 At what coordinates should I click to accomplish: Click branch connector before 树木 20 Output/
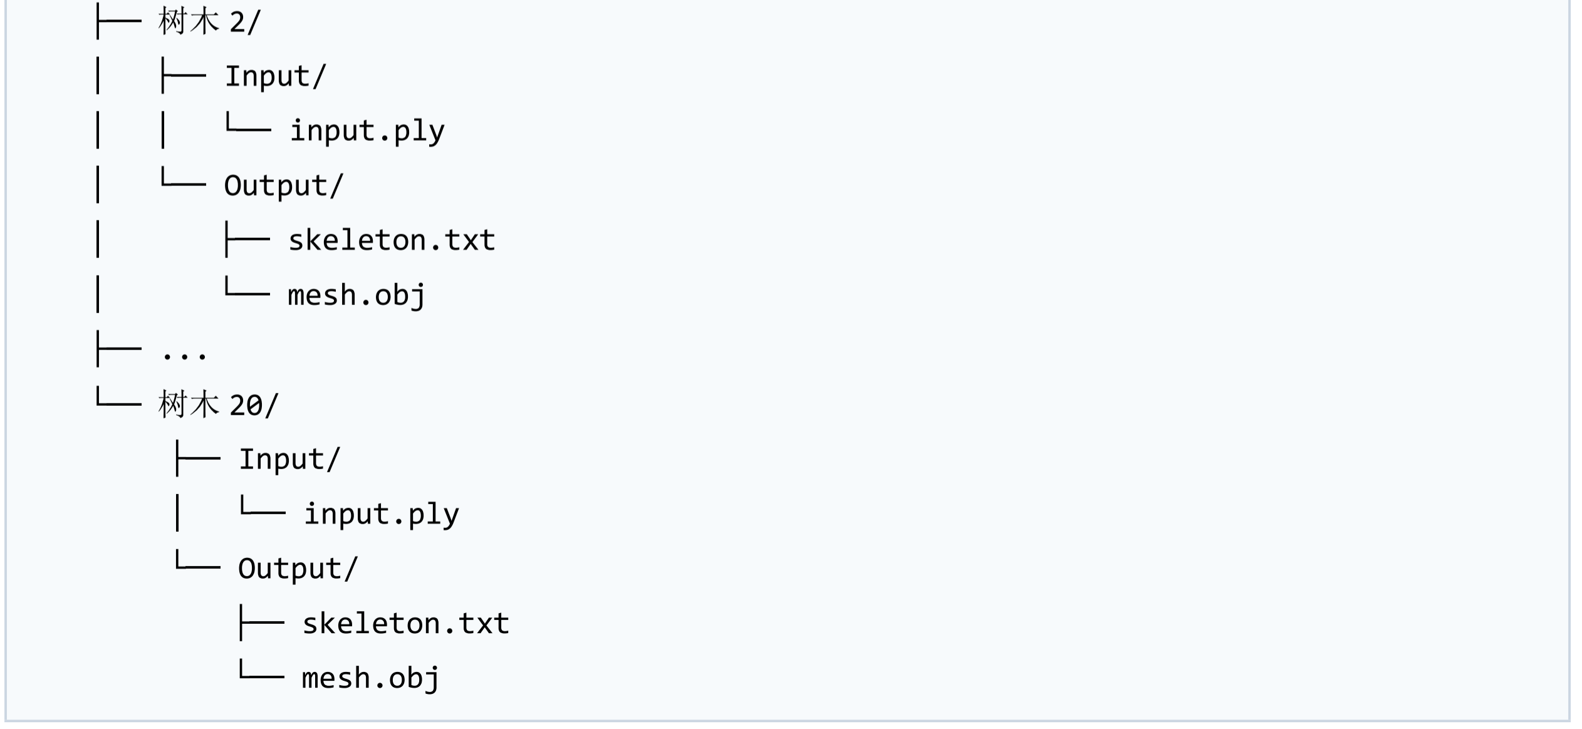click(198, 561)
